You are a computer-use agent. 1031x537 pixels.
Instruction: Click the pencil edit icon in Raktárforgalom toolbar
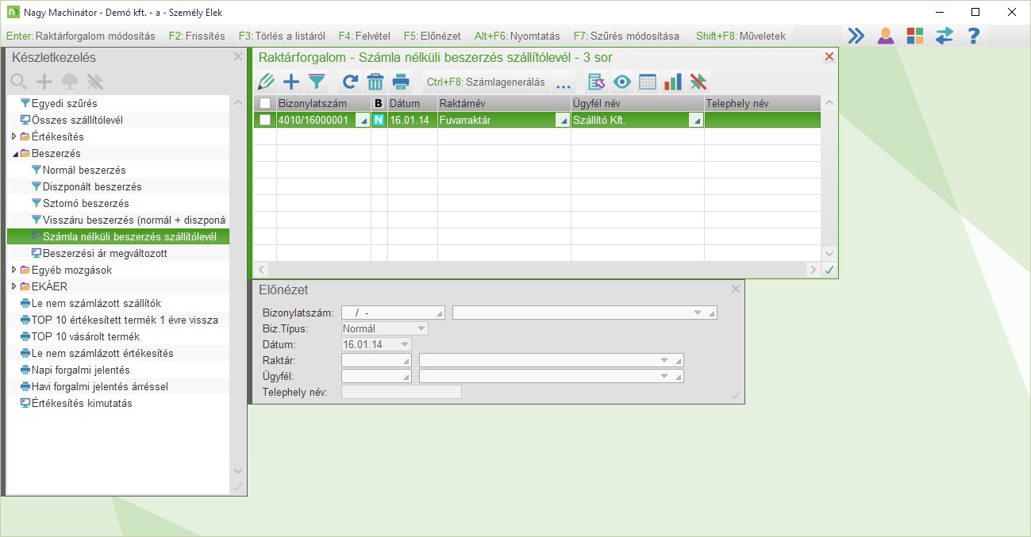(267, 82)
